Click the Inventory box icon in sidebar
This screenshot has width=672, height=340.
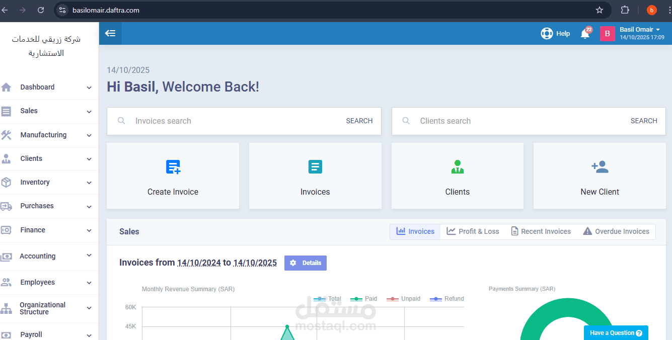6,182
